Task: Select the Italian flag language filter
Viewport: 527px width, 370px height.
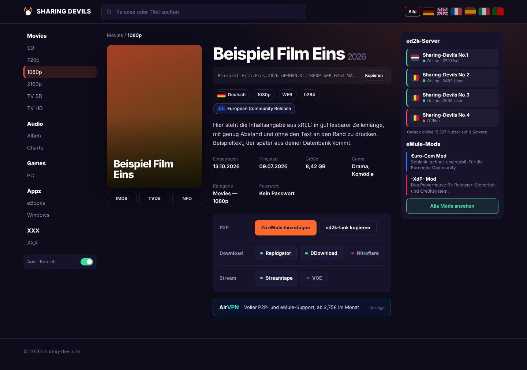Action: [484, 12]
